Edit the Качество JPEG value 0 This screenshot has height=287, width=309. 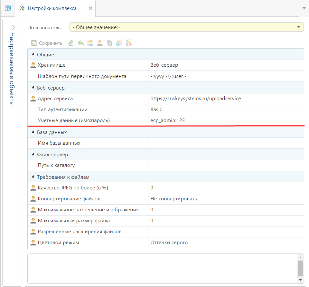[x=226, y=187]
